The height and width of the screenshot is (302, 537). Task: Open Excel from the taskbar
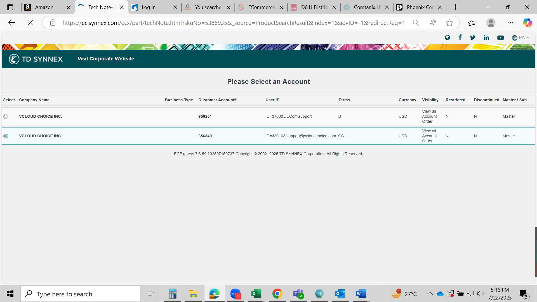click(256, 294)
